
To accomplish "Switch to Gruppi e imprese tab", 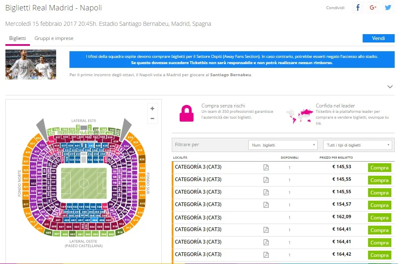I will pyautogui.click(x=54, y=38).
